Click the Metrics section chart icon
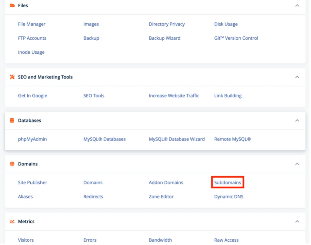311x245 pixels. click(12, 221)
